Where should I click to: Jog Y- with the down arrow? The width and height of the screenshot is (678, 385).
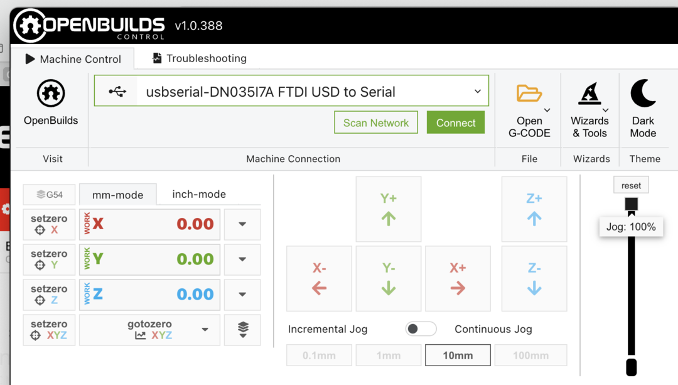[389, 279]
